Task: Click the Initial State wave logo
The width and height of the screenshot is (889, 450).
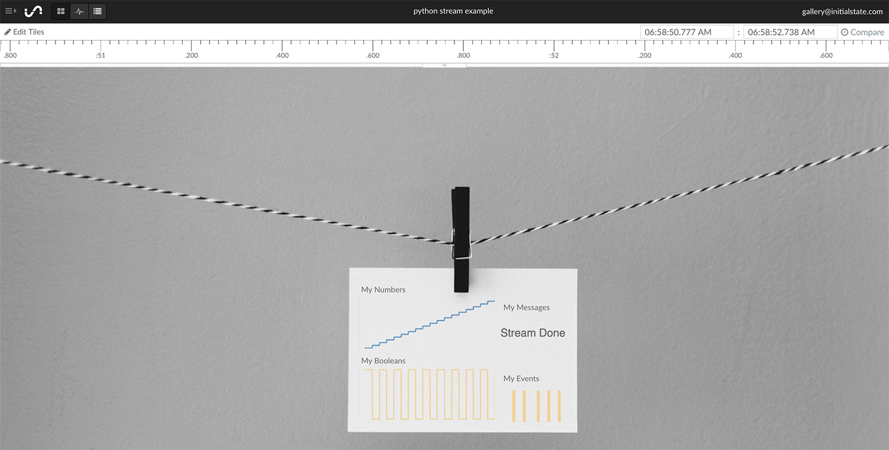Action: pyautogui.click(x=33, y=11)
